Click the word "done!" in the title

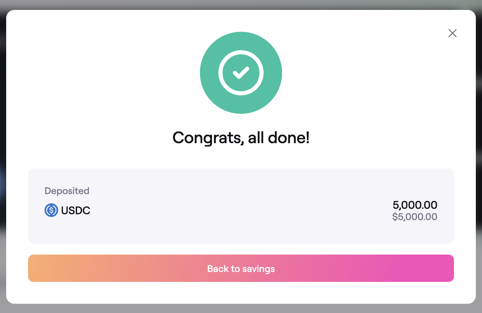pos(289,138)
